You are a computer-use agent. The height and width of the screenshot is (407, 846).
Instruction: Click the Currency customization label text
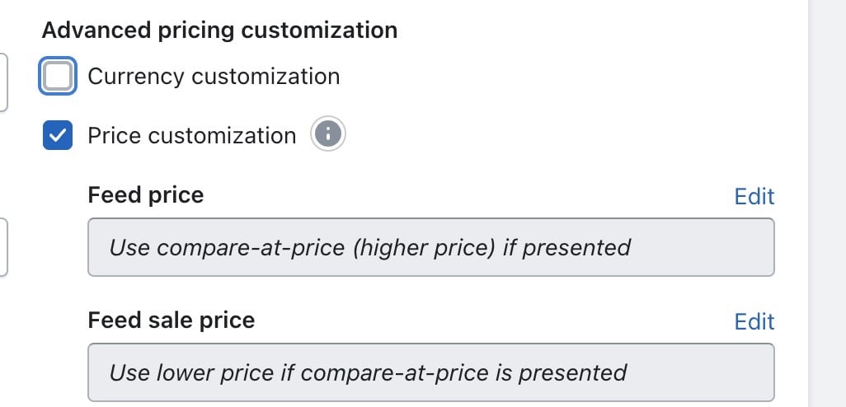(214, 76)
